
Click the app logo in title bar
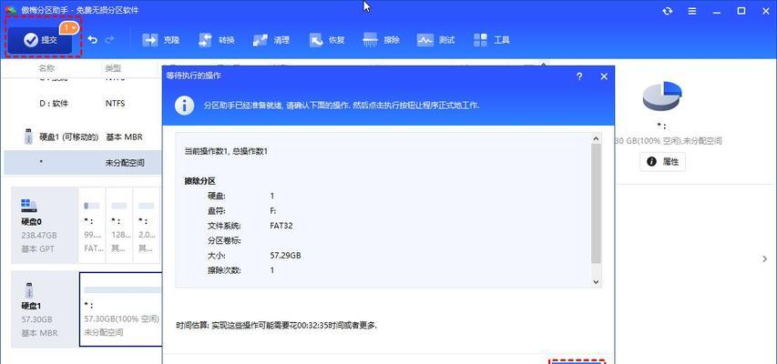tap(11, 10)
